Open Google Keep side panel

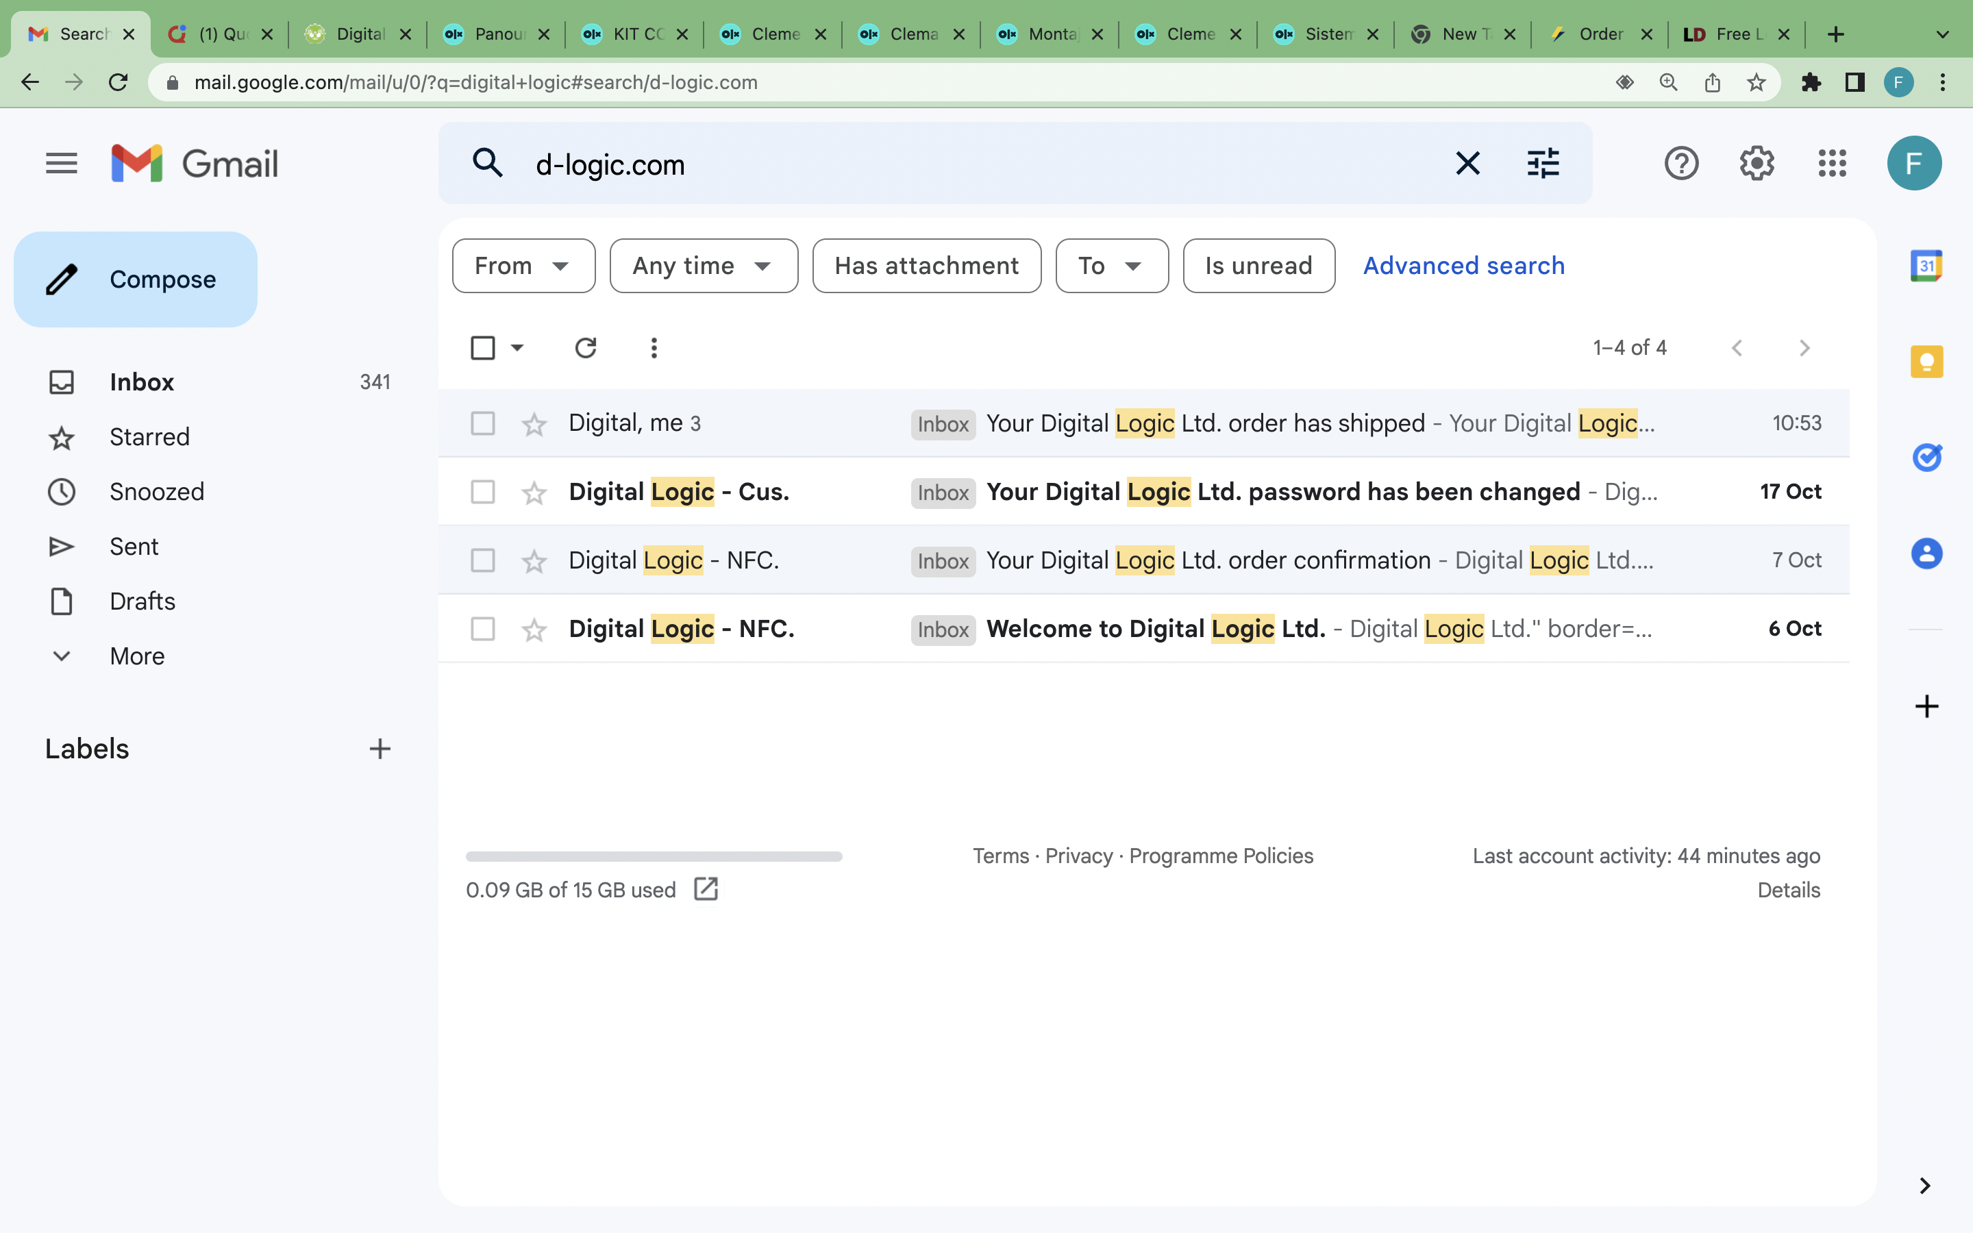[x=1926, y=361]
